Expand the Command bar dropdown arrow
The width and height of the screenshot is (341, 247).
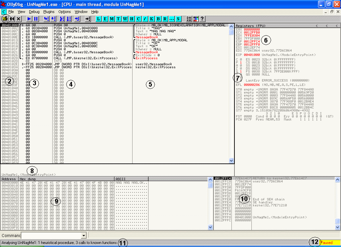point(84,235)
